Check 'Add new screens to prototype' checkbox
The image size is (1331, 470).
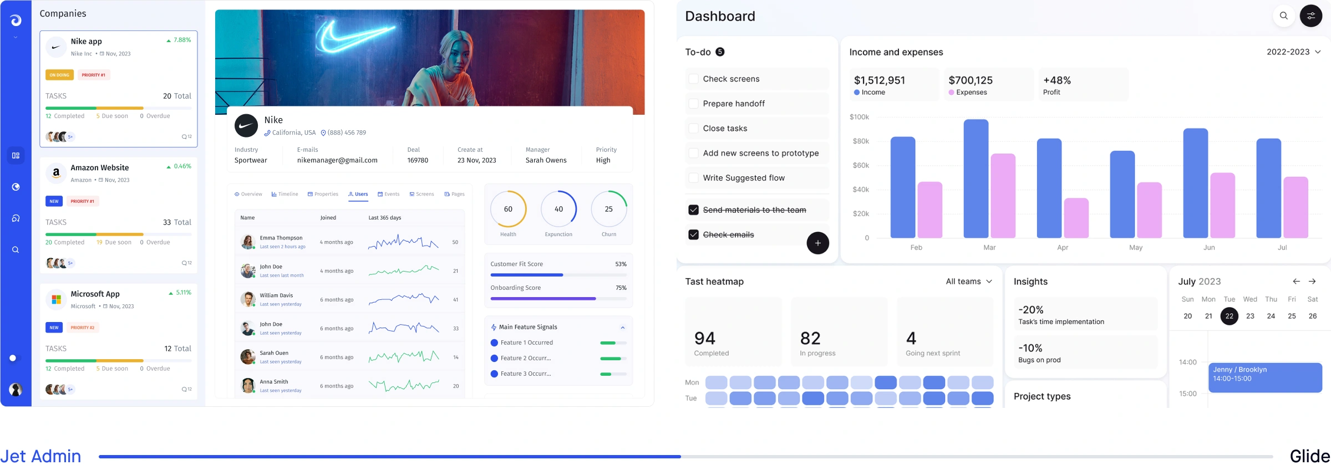[693, 153]
